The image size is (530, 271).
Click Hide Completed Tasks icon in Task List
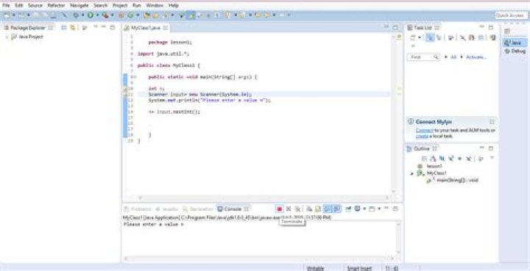click(x=463, y=37)
